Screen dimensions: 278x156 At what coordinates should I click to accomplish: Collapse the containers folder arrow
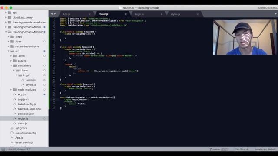click(11, 65)
